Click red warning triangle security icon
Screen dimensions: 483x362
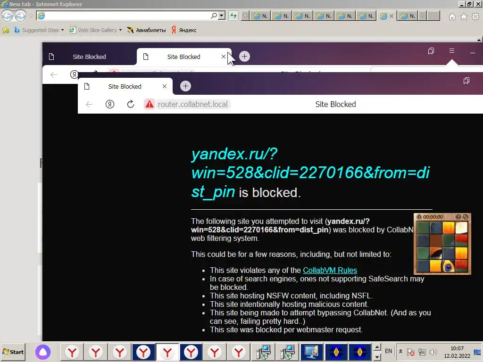click(x=150, y=104)
